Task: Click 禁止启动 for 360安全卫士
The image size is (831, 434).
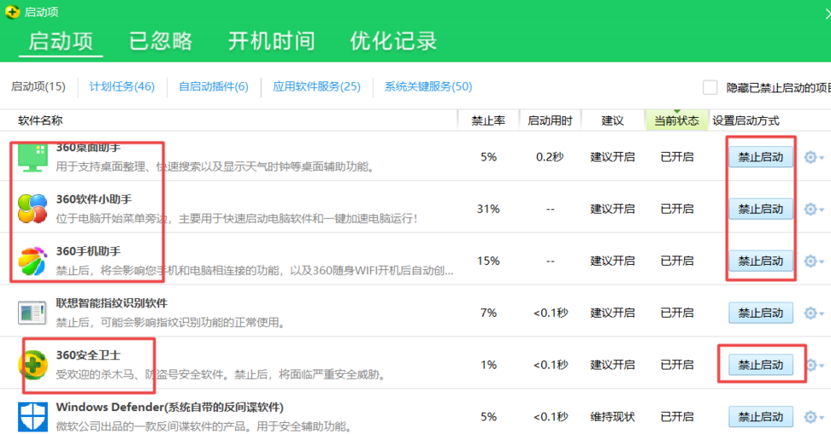Action: 761,365
